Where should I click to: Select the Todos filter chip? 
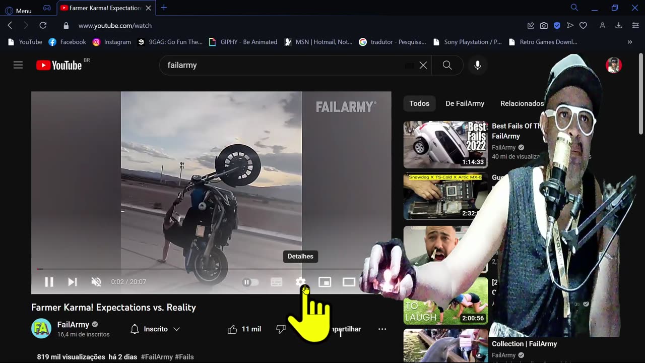point(419,103)
